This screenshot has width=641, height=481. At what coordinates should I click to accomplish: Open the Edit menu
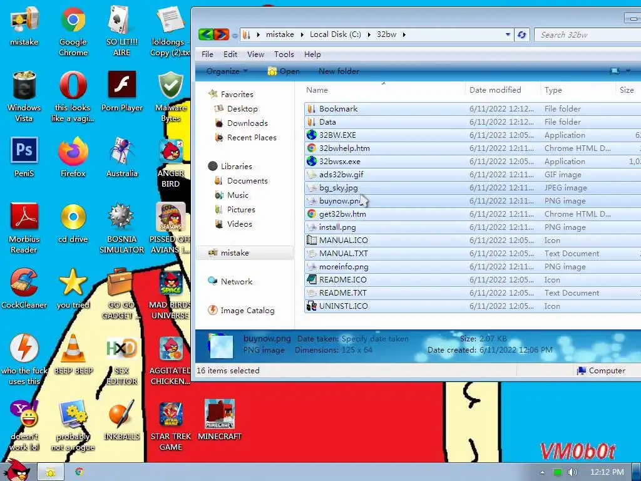coord(230,54)
